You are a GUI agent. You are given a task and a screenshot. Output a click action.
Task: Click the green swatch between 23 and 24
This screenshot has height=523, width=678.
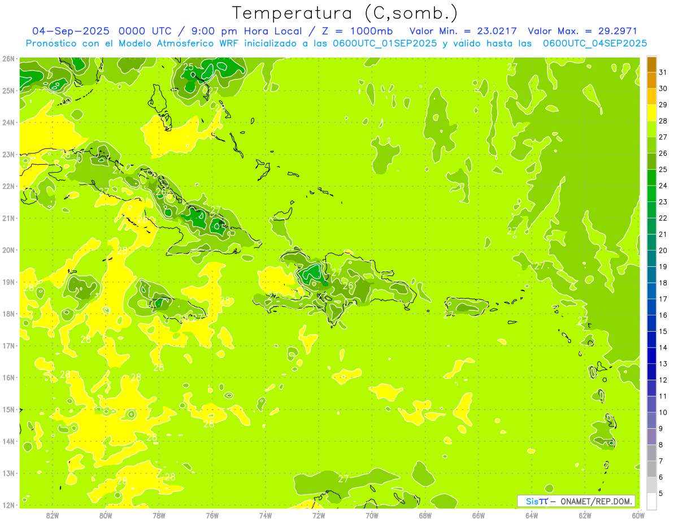click(651, 194)
